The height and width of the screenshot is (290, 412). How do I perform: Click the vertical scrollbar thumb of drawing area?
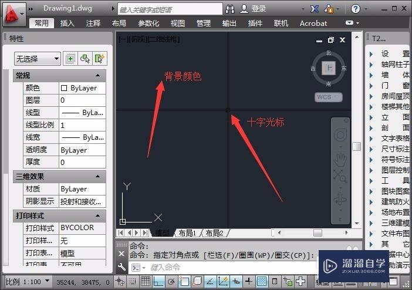point(357,146)
